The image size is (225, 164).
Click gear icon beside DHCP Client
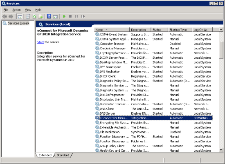click(x=97, y=76)
